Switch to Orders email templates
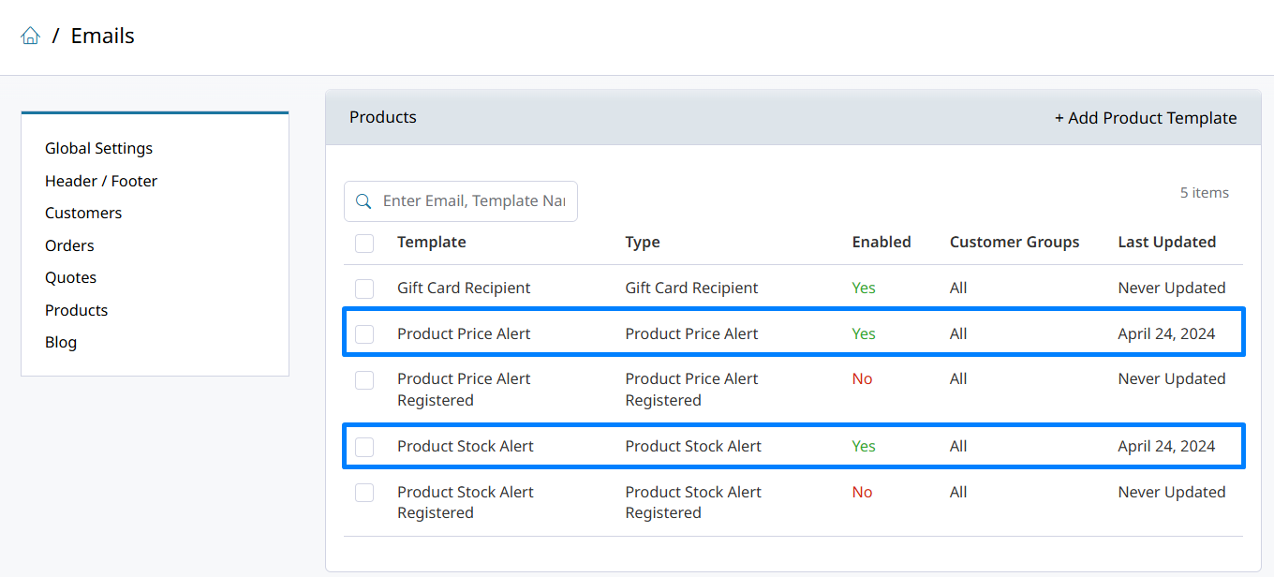Image resolution: width=1274 pixels, height=577 pixels. 69,245
